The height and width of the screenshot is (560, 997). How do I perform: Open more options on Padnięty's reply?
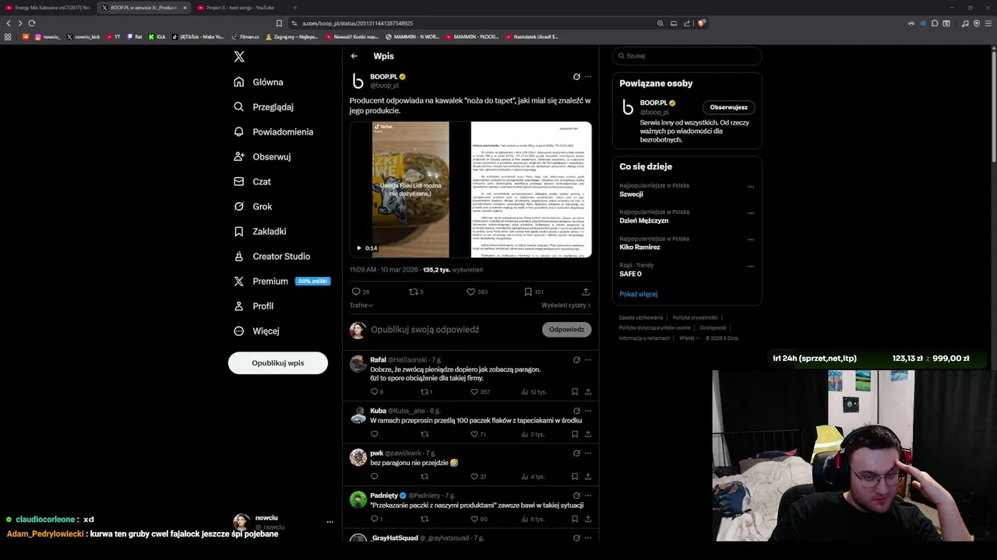click(588, 495)
